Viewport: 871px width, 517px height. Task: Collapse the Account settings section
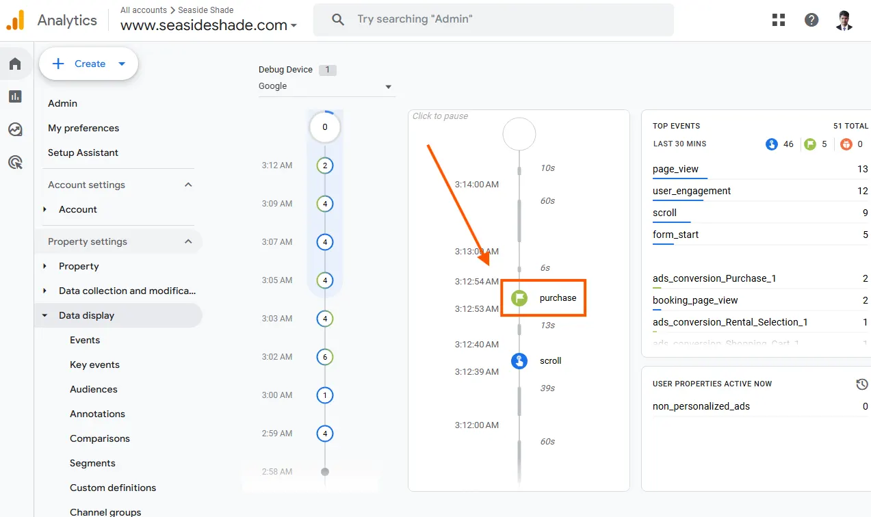(x=188, y=185)
